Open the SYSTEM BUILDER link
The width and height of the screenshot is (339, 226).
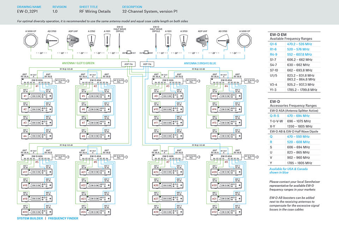tap(30, 219)
